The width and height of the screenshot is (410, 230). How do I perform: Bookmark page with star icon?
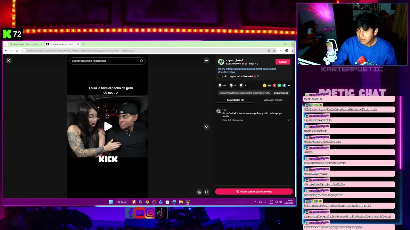coord(274,50)
